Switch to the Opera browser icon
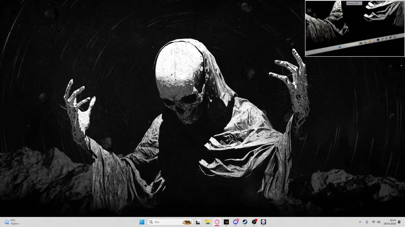The image size is (405, 227). point(217,222)
